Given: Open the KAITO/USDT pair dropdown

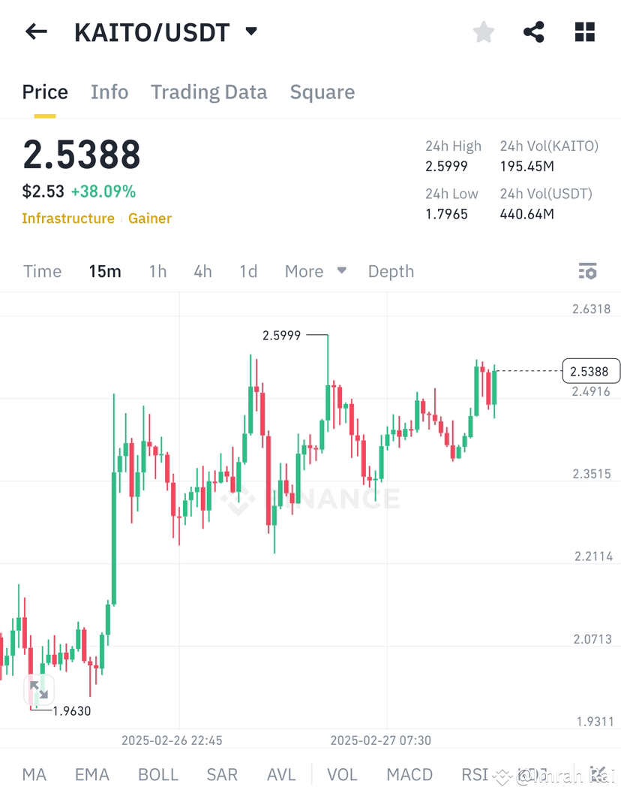Looking at the screenshot, I should pos(250,32).
